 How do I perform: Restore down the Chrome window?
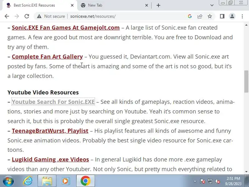[230, 3]
